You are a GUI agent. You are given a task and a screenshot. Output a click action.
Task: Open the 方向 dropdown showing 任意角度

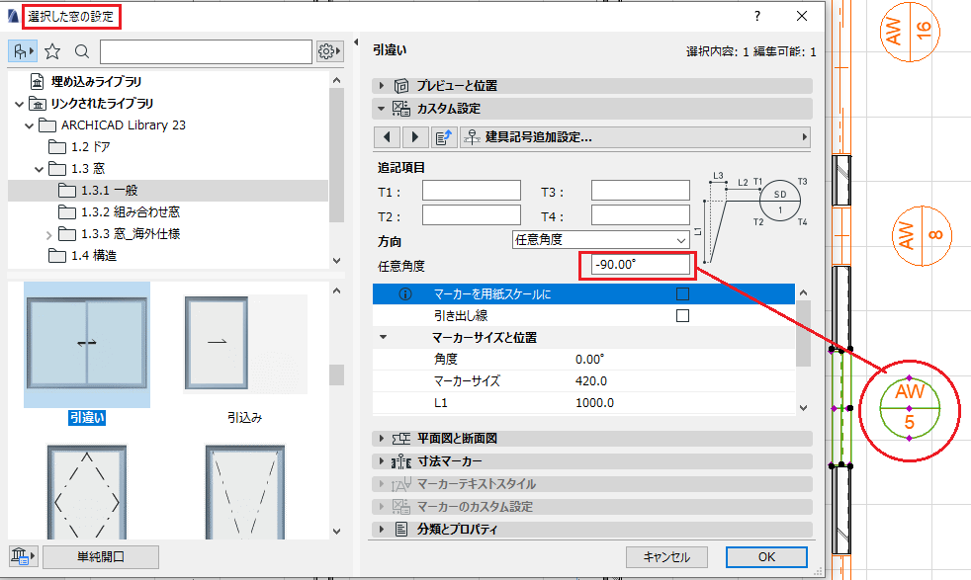[600, 239]
